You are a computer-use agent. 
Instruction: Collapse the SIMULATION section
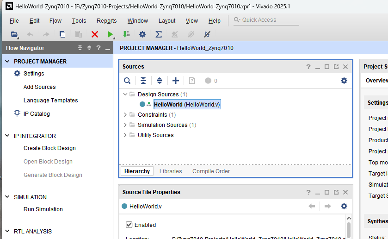[7, 197]
